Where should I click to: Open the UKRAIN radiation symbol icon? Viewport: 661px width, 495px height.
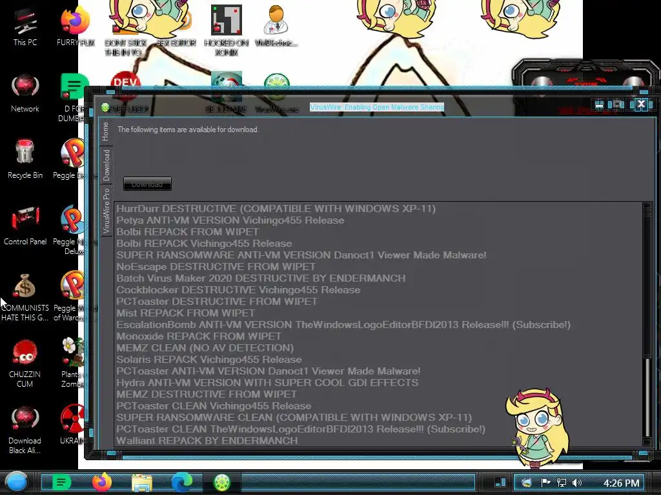[x=72, y=425]
